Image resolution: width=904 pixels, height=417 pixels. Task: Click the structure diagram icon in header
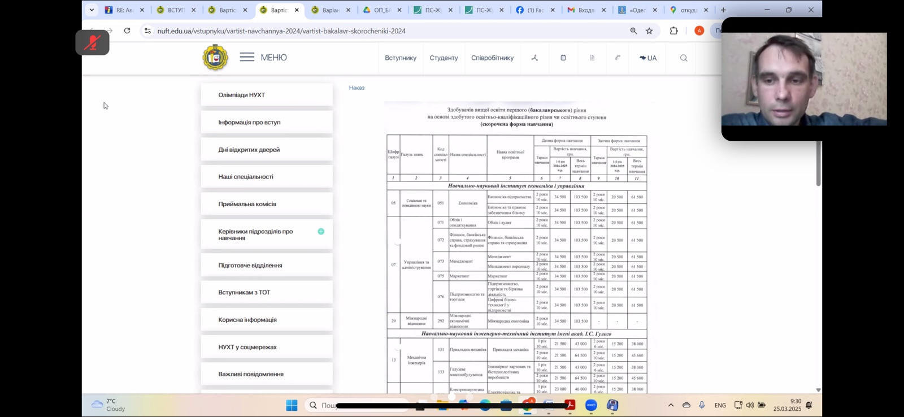click(x=534, y=58)
